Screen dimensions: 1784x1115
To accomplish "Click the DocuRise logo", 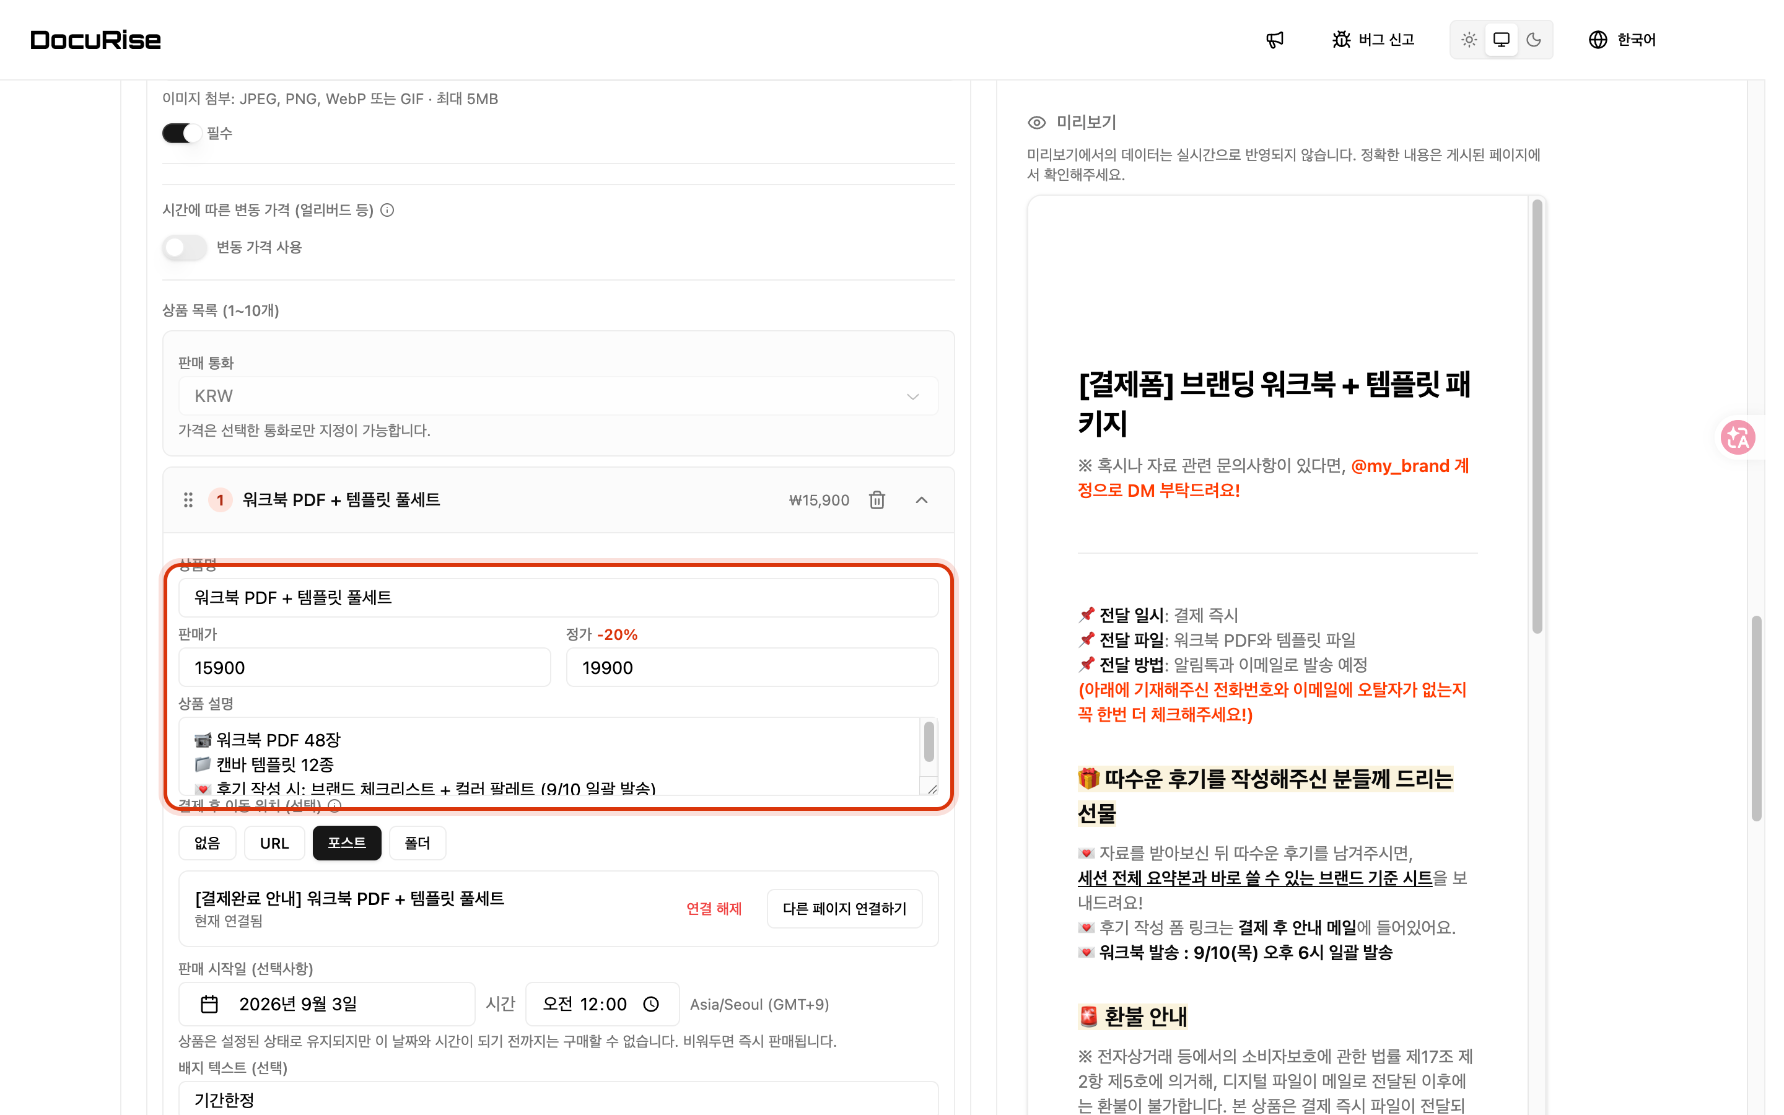I will click(95, 40).
